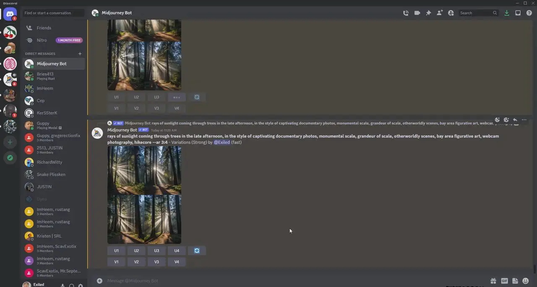Click the @Exiled mention link
The image size is (537, 287).
222,142
